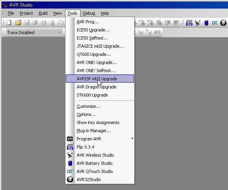
Task: Click the AUTO step toolbar button
Action: click(x=157, y=32)
